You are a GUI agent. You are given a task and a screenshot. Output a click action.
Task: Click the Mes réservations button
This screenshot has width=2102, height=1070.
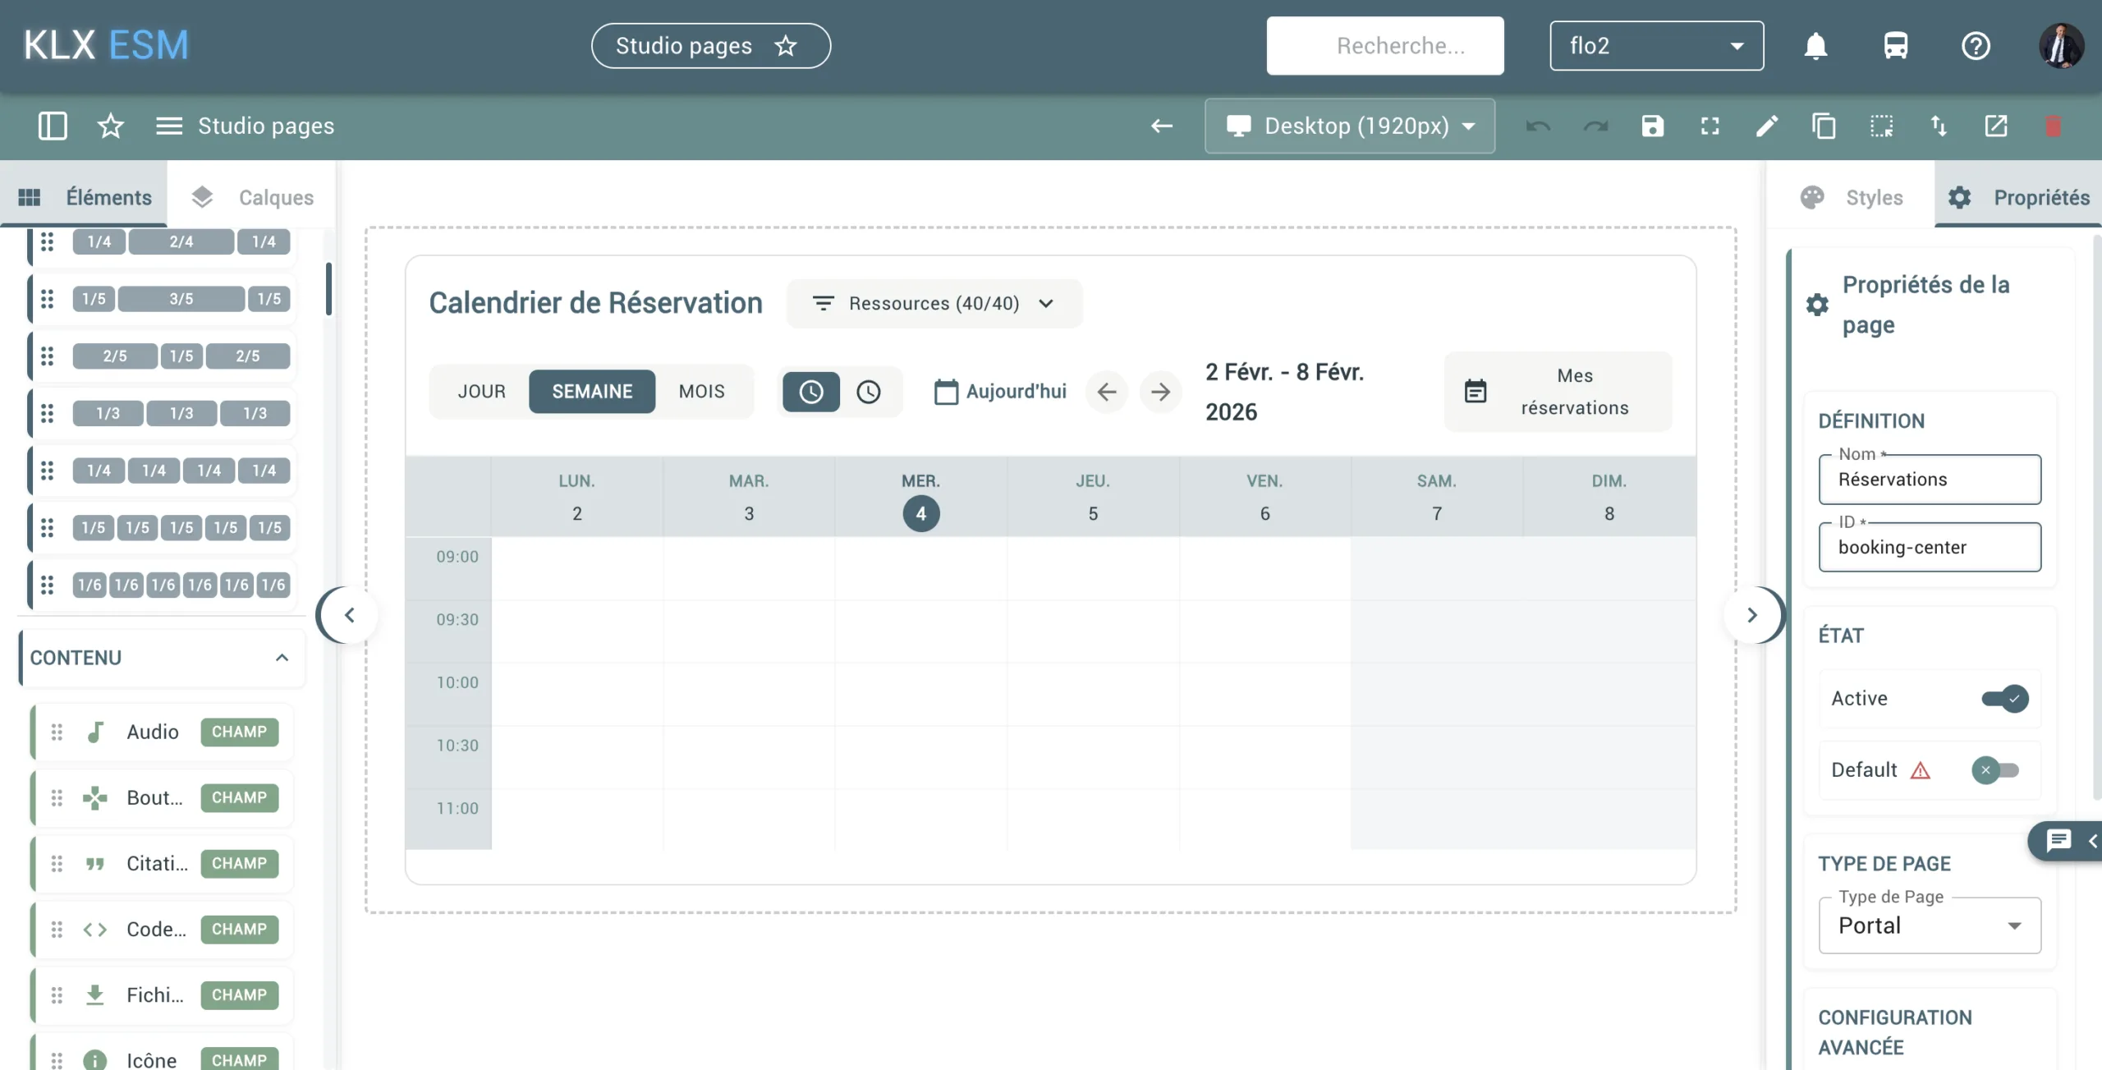1558,392
